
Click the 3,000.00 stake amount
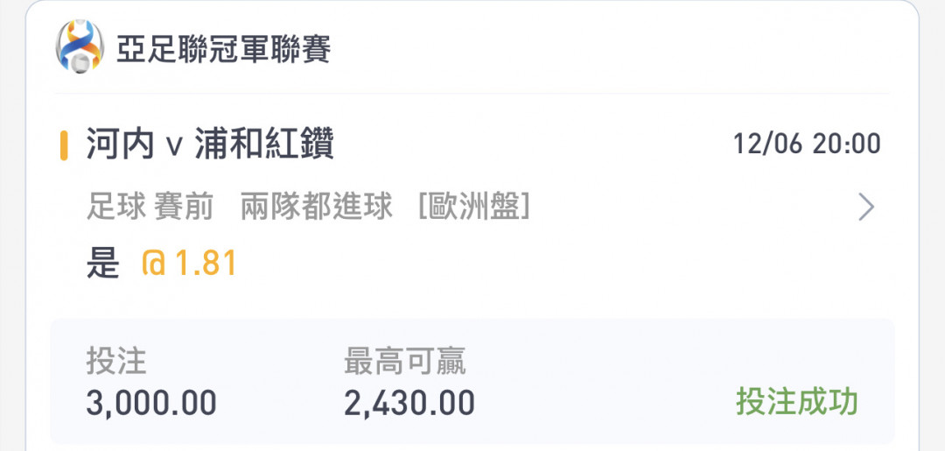coord(151,403)
